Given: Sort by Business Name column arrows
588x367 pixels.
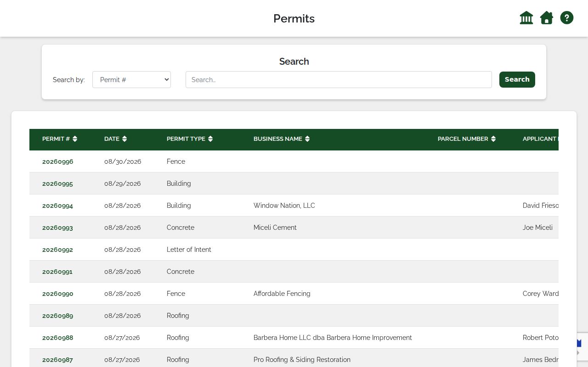Looking at the screenshot, I should click(x=307, y=139).
